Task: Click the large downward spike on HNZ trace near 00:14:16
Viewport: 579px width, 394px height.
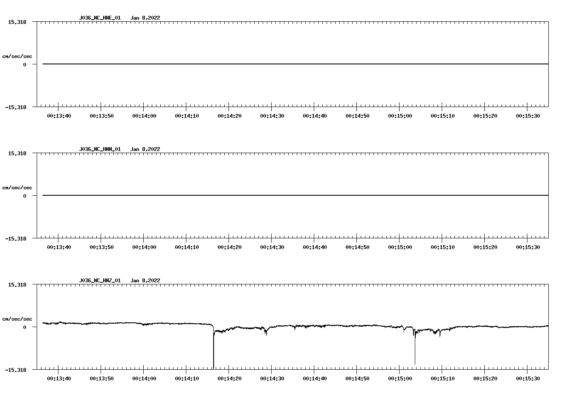Action: [x=213, y=348]
